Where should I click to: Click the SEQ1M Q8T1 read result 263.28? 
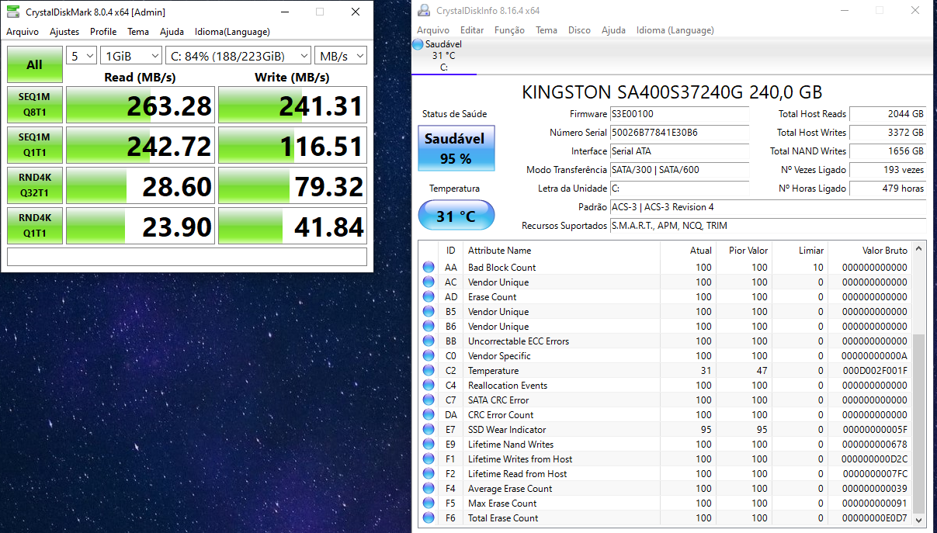[x=140, y=105]
